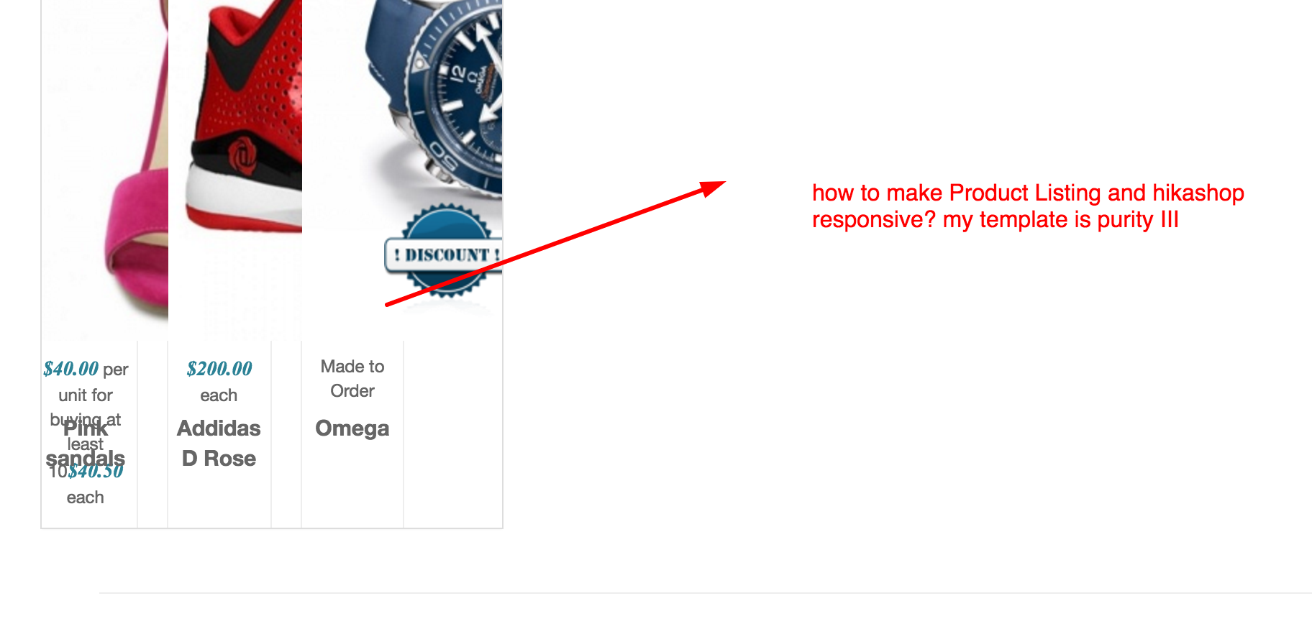Click the red arrow head annotation

tap(713, 187)
